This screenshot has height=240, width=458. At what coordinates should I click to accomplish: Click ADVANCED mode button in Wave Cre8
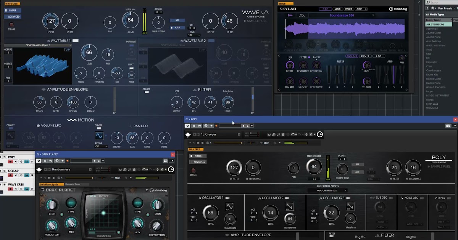tap(13, 16)
